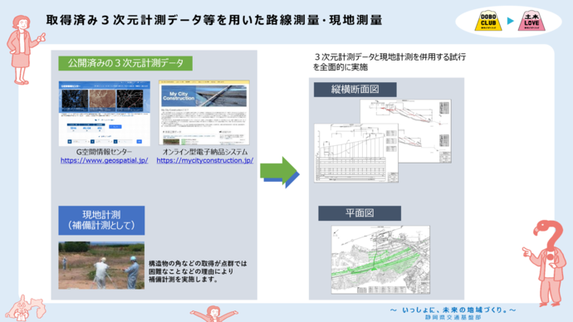The image size is (573, 322).
Task: Click the green 公開済みの3次元計測データ label
Action: click(x=125, y=63)
